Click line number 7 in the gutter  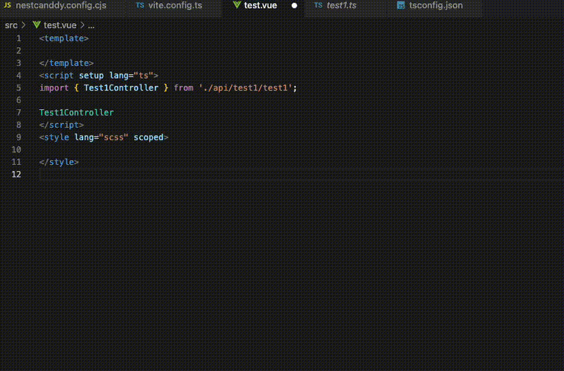pos(19,113)
